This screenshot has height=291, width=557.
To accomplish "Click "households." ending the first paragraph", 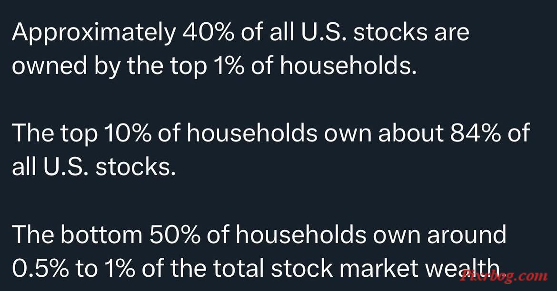I will pyautogui.click(x=348, y=66).
